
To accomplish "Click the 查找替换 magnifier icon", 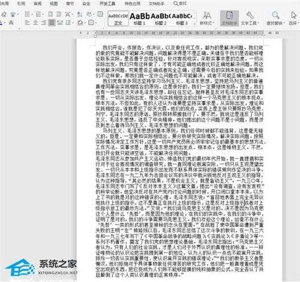I will click(275, 16).
